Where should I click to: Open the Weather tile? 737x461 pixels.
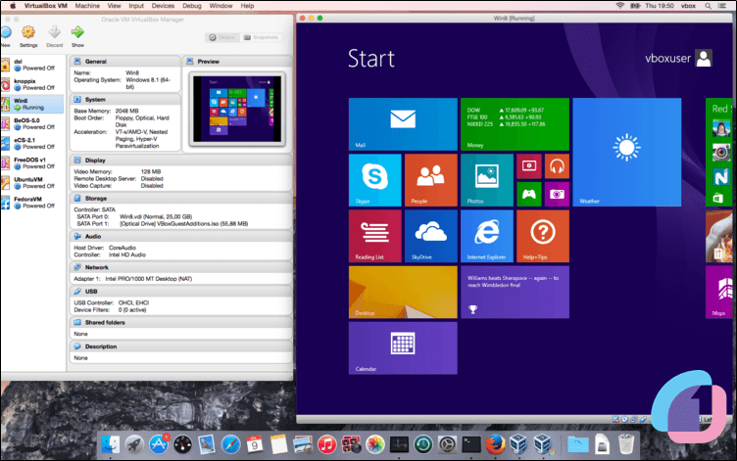tap(626, 152)
